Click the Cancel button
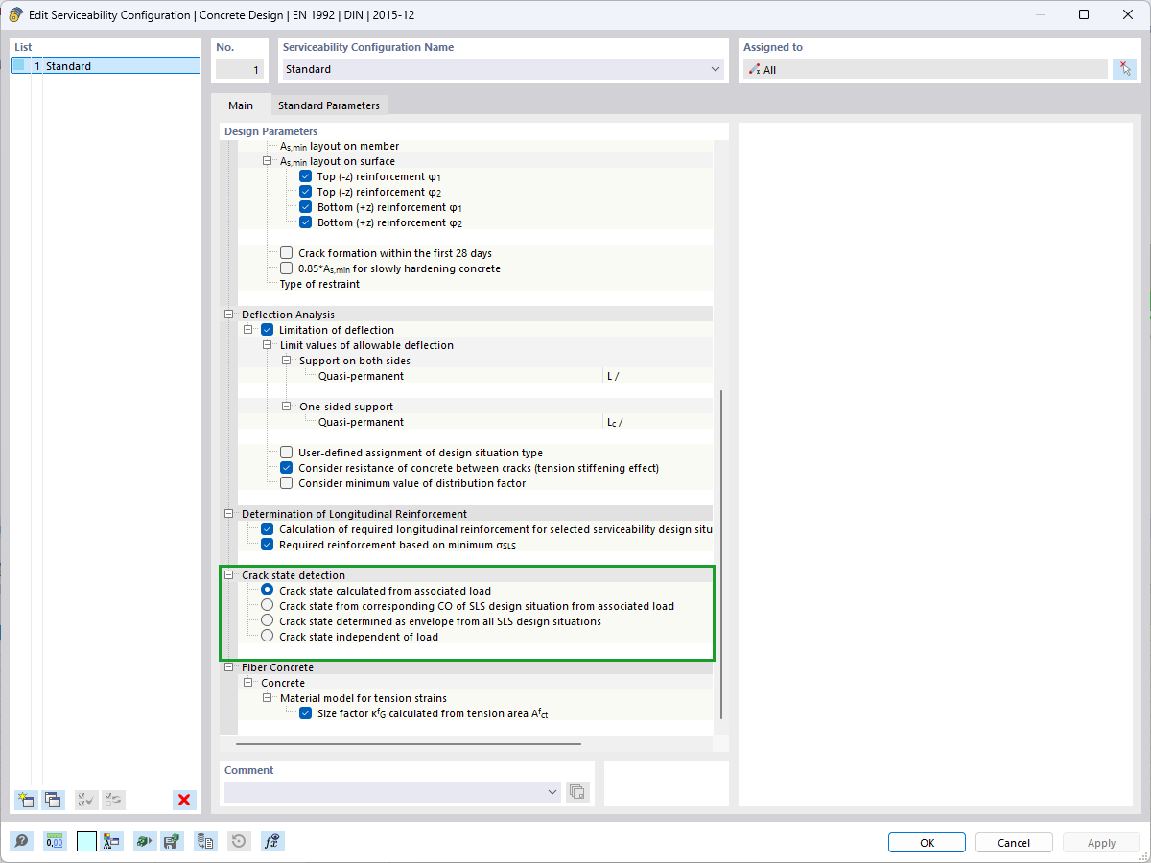The height and width of the screenshot is (863, 1151). 1014,843
